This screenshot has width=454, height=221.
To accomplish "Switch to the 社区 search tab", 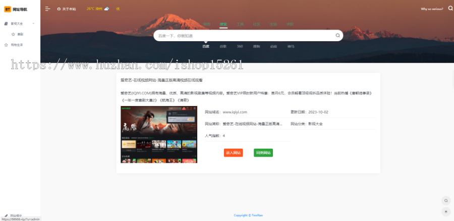I will [x=257, y=25].
